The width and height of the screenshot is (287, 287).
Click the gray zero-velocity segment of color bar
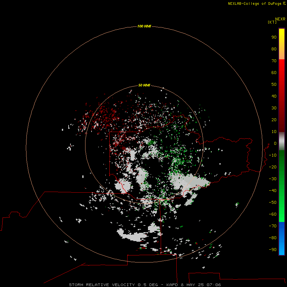click(x=282, y=141)
